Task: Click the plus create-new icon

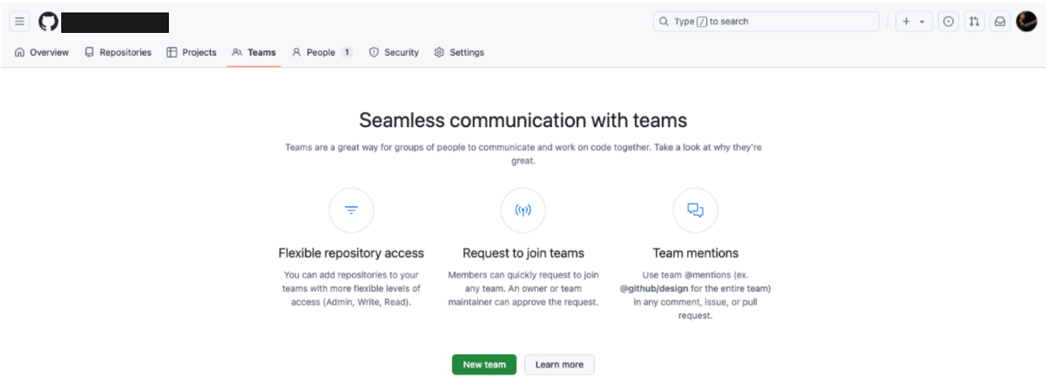Action: 906,22
